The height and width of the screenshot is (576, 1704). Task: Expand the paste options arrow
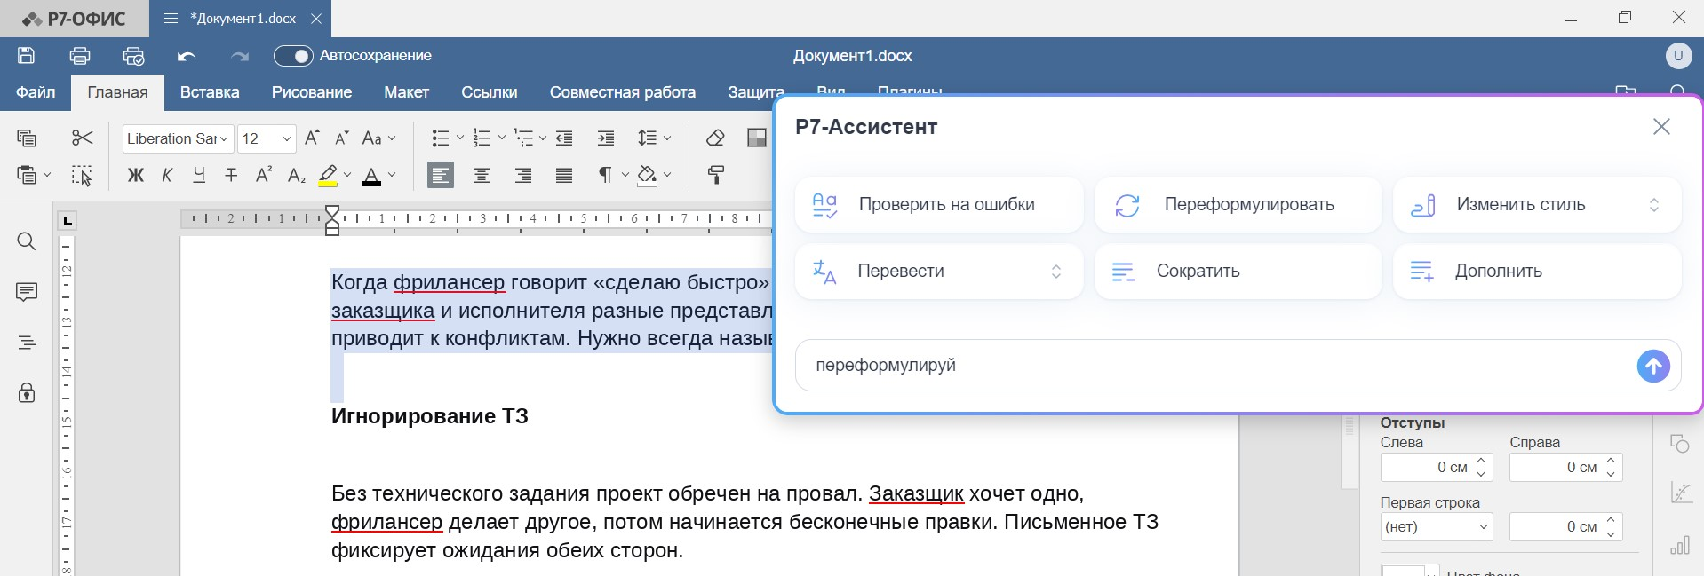pyautogui.click(x=48, y=175)
